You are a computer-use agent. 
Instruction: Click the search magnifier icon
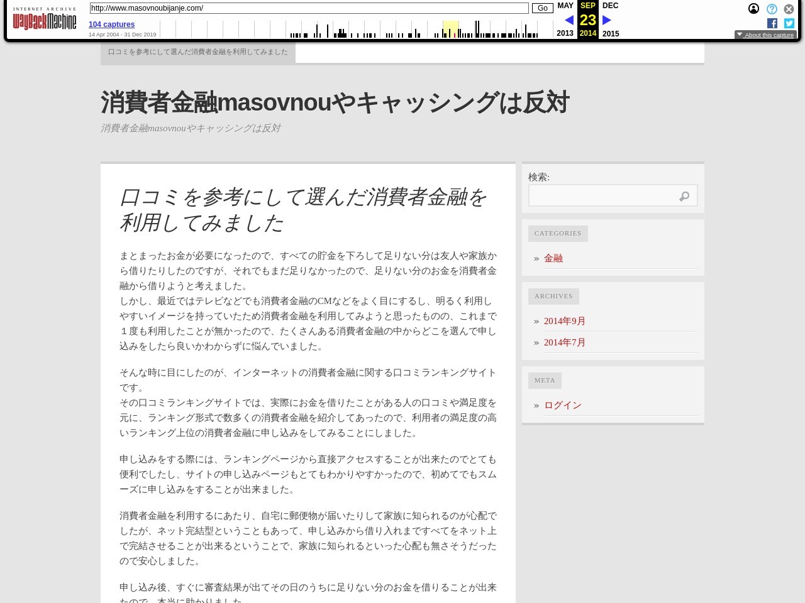click(x=684, y=196)
